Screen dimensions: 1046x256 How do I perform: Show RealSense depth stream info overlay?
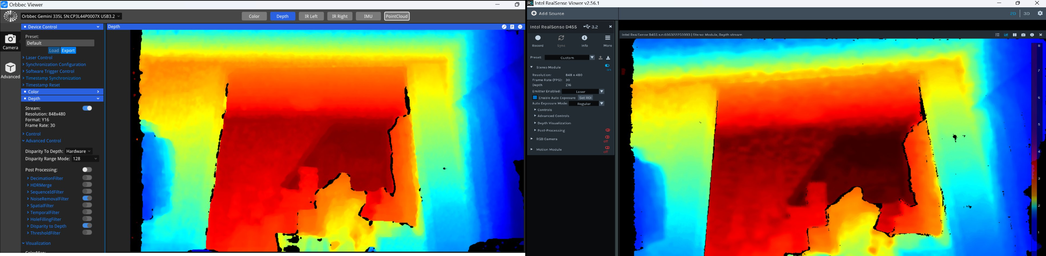1032,35
